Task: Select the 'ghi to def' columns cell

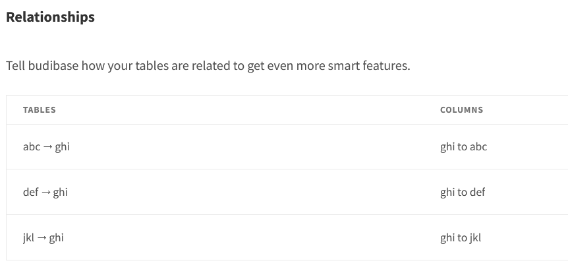Action: pyautogui.click(x=462, y=192)
